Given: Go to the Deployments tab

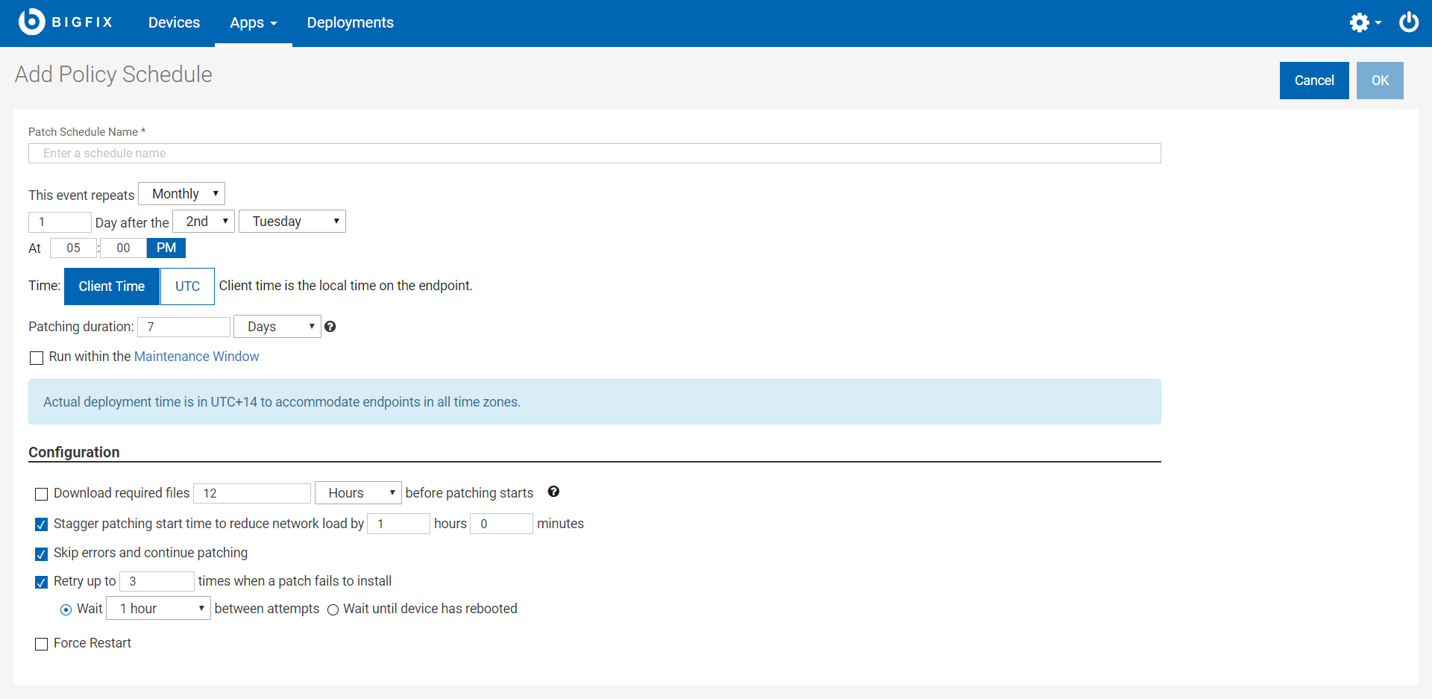Looking at the screenshot, I should point(350,23).
